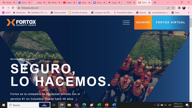Screen dimensions: 192x108
Task: Open the empaque-vaso-BO... bookmark
Action: point(101,12)
